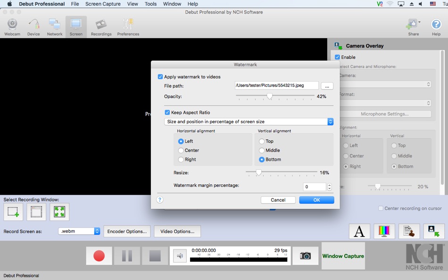Click the watermark File path field
Viewport: 448px width, 280px height.
tap(276, 85)
